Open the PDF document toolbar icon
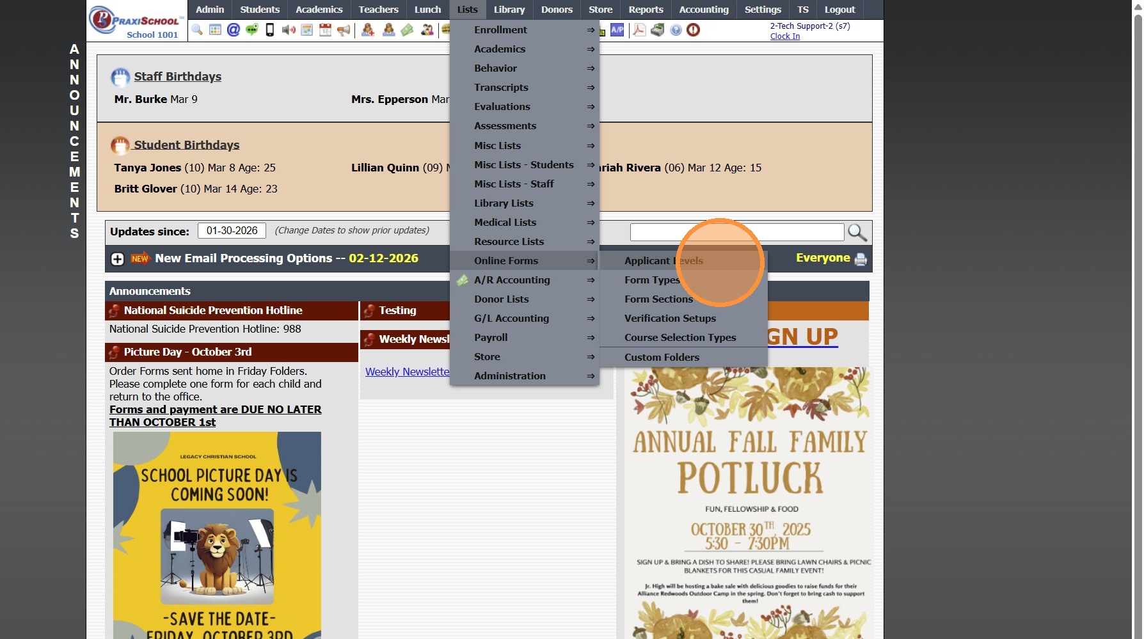Image resolution: width=1144 pixels, height=639 pixels. point(639,30)
